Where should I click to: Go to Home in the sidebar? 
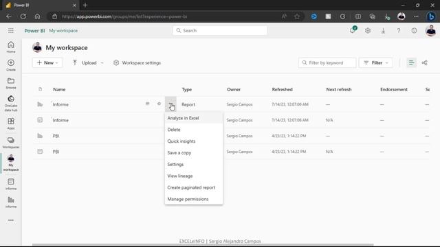pos(11,47)
